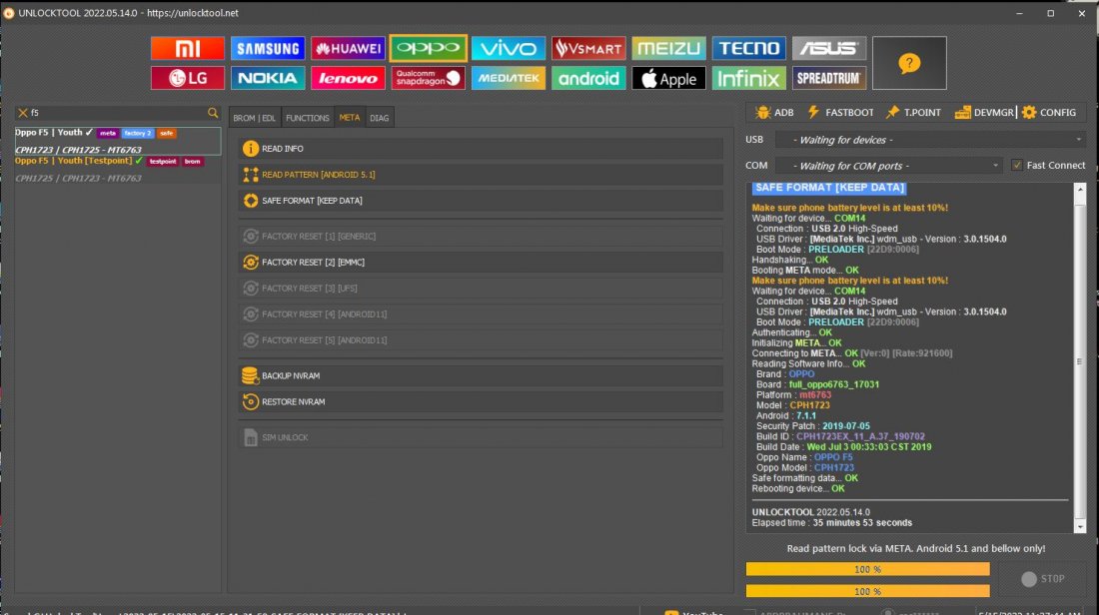
Task: Select the MediaTek logo
Action: pyautogui.click(x=509, y=78)
